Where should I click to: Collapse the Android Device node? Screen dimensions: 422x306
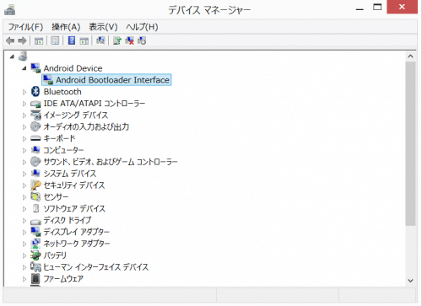(x=24, y=68)
